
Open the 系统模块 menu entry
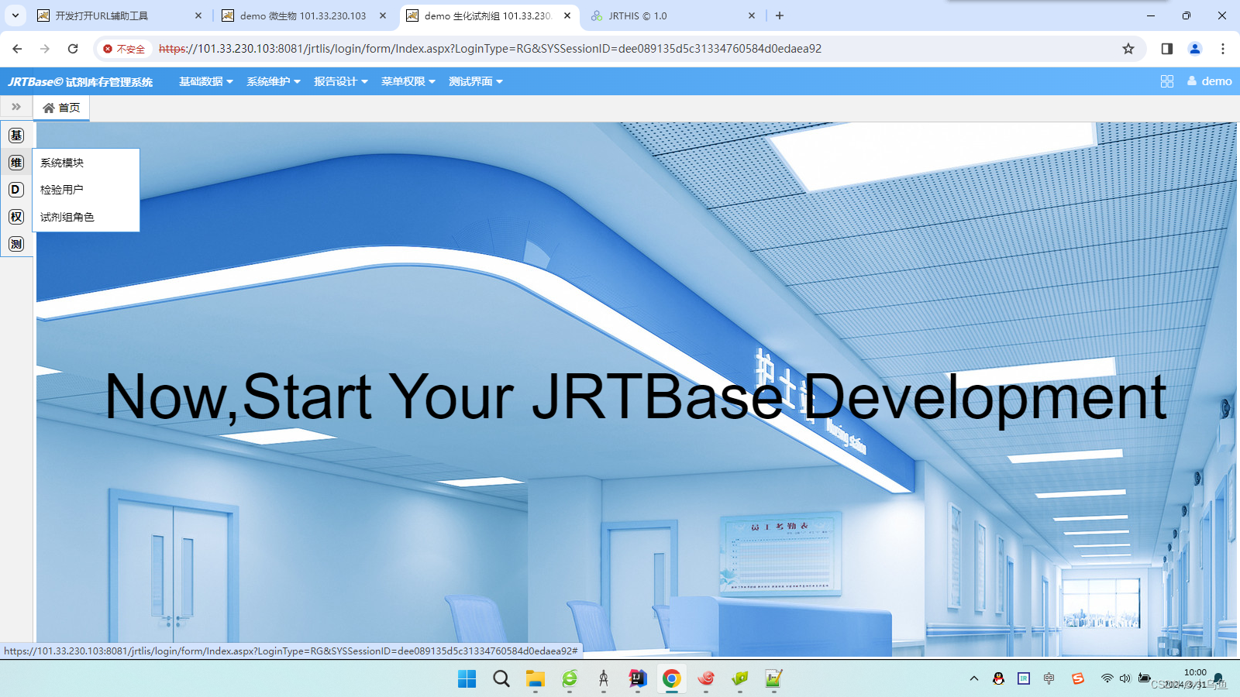[86, 163]
